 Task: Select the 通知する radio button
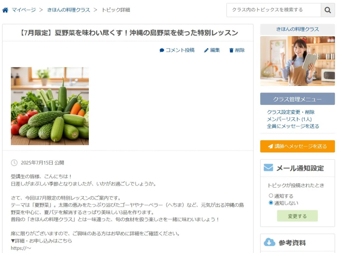tap(271, 196)
